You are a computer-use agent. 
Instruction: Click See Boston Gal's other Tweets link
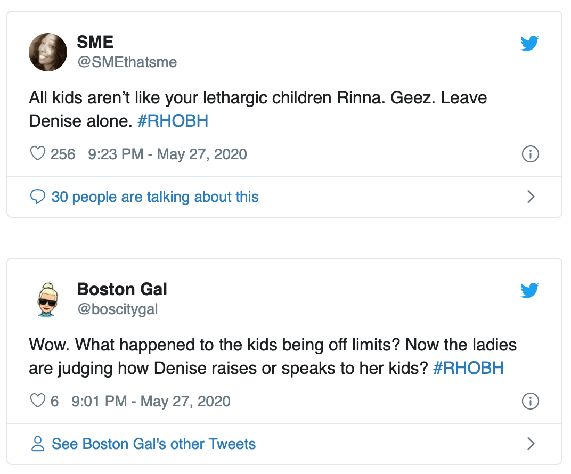[153, 444]
